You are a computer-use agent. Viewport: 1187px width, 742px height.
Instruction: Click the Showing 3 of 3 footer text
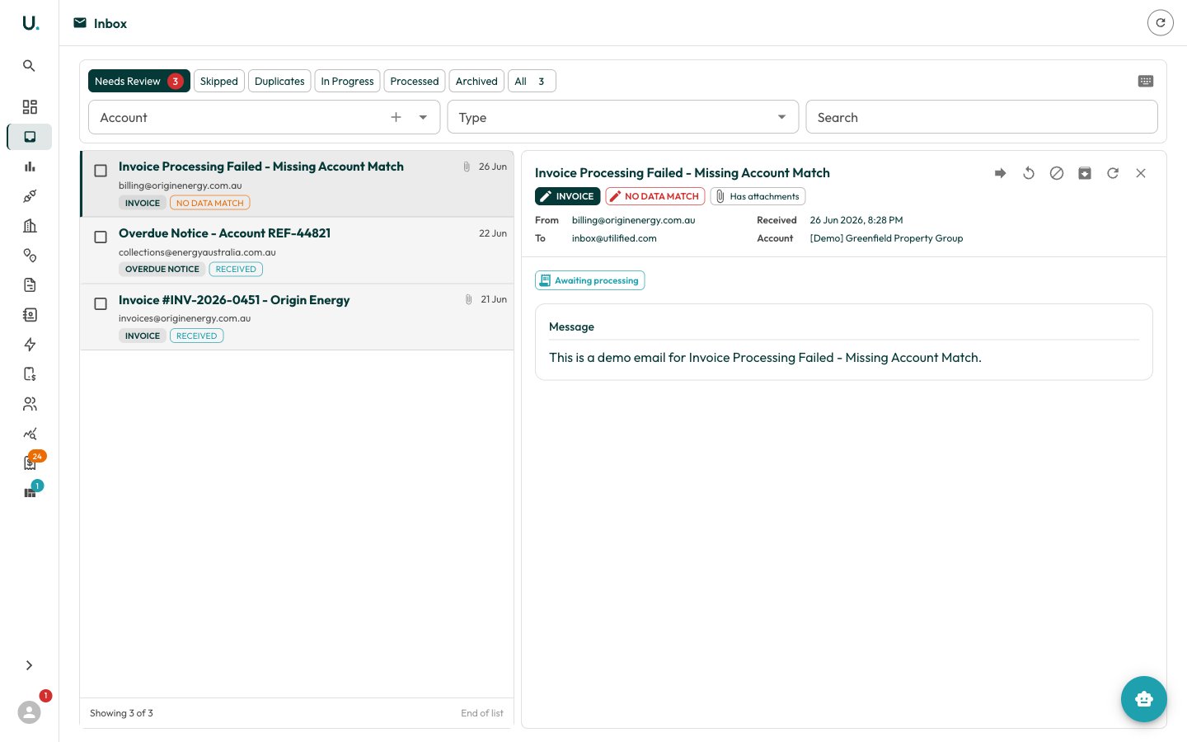[x=121, y=713]
